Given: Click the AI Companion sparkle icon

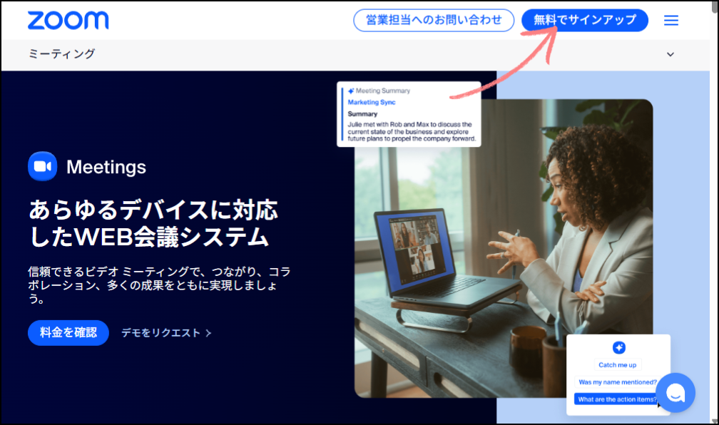Looking at the screenshot, I should [x=618, y=347].
